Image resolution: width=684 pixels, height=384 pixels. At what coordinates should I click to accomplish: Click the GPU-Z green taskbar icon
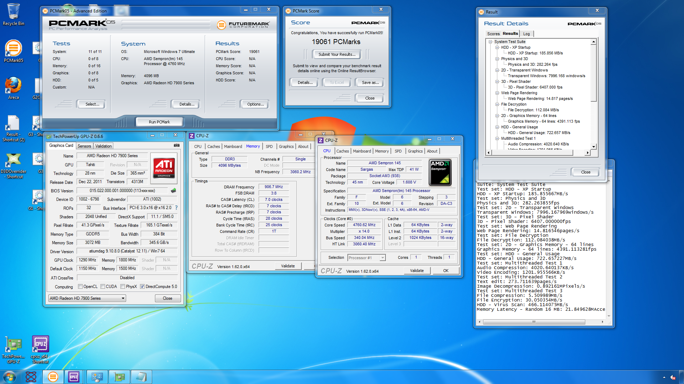tap(119, 377)
